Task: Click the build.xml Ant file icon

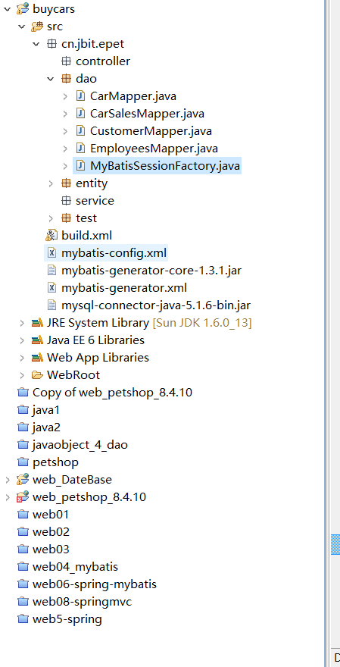Action: click(x=51, y=235)
